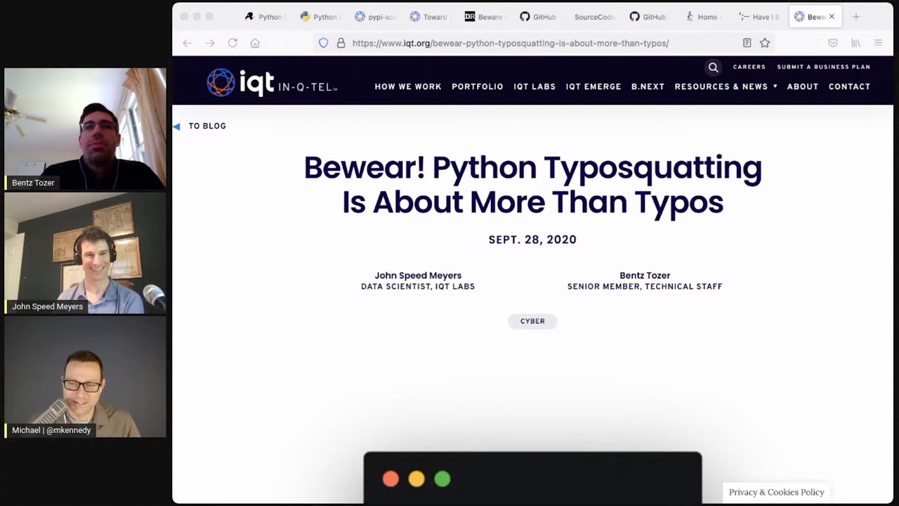899x506 pixels.
Task: Switch to the pypi-scan browser tab
Action: pyautogui.click(x=375, y=17)
